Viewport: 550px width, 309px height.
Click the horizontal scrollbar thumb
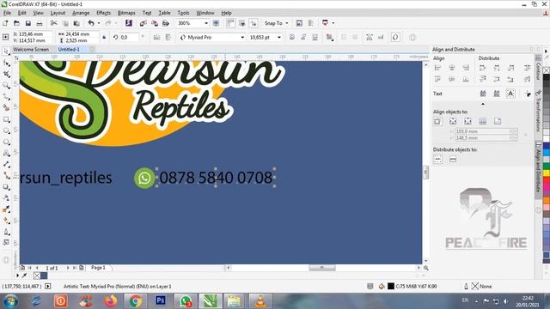pyautogui.click(x=322, y=268)
